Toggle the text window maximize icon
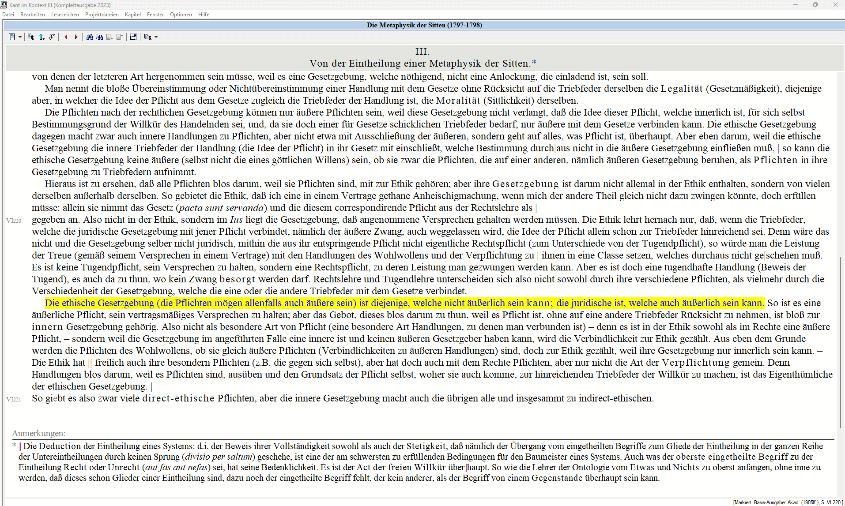 point(133,37)
